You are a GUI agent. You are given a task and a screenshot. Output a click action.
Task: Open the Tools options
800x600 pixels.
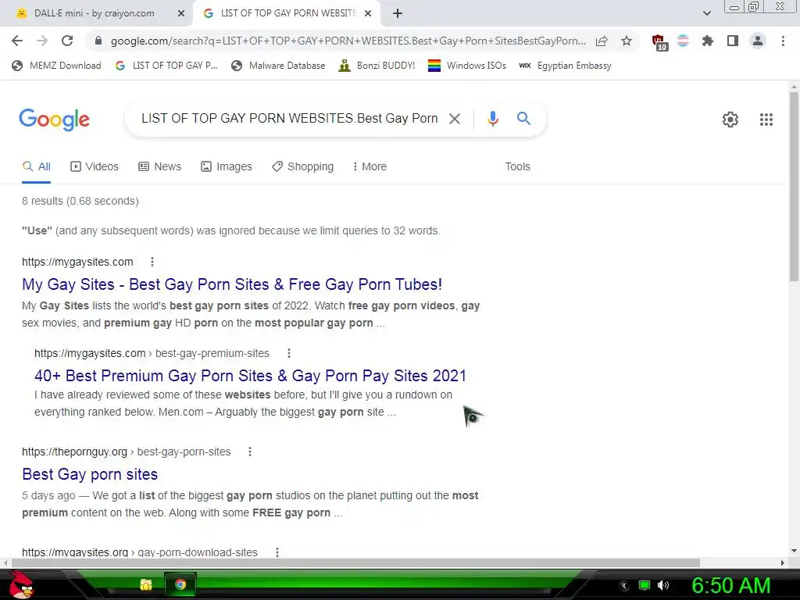coord(517,166)
